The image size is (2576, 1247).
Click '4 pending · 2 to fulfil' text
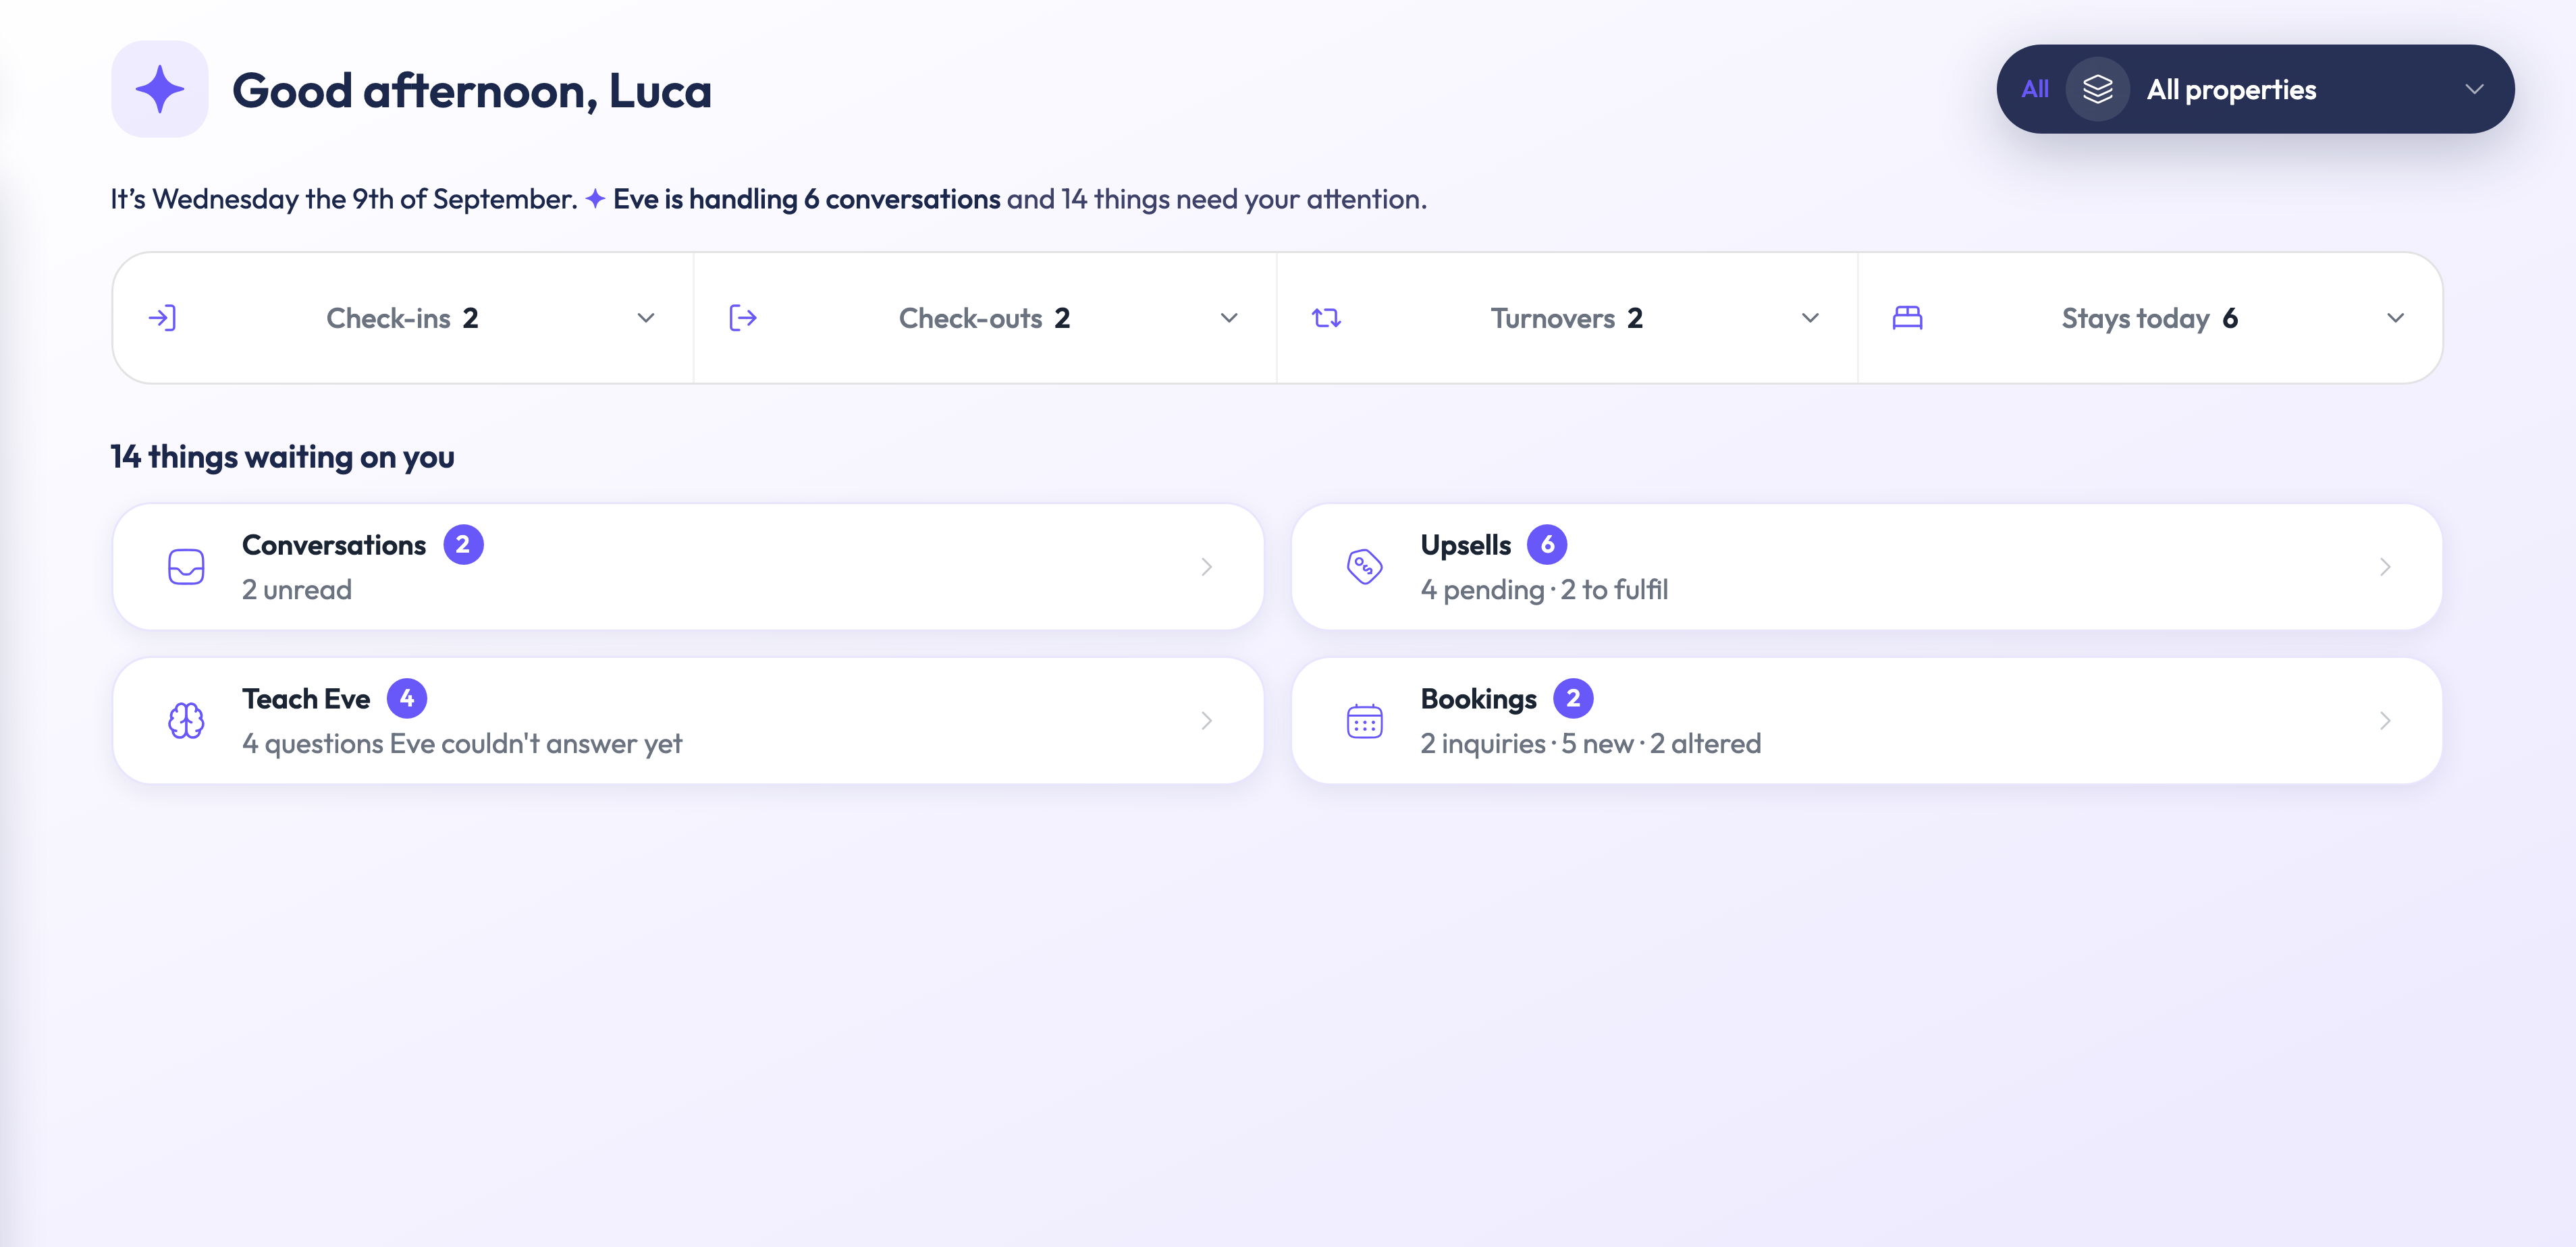(x=1544, y=590)
